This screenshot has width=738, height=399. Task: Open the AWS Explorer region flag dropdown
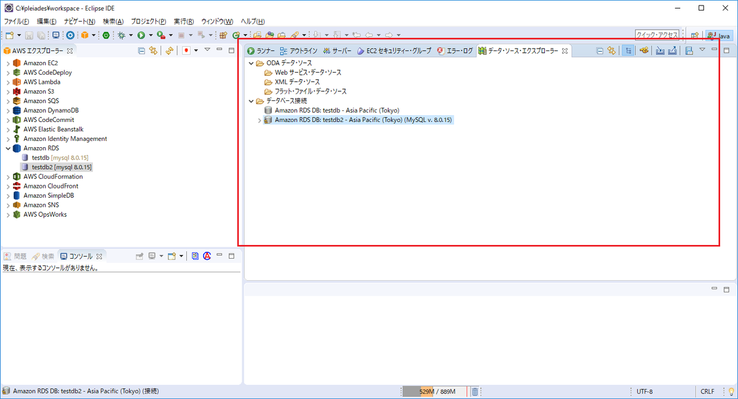[x=196, y=50]
